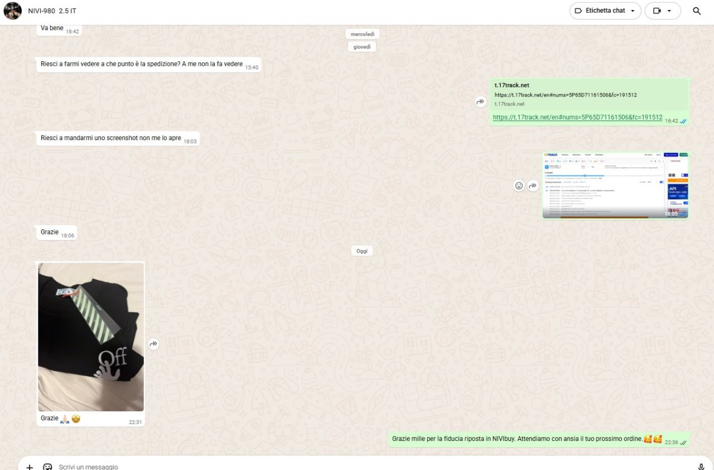Expand the video call options arrow

pyautogui.click(x=669, y=11)
